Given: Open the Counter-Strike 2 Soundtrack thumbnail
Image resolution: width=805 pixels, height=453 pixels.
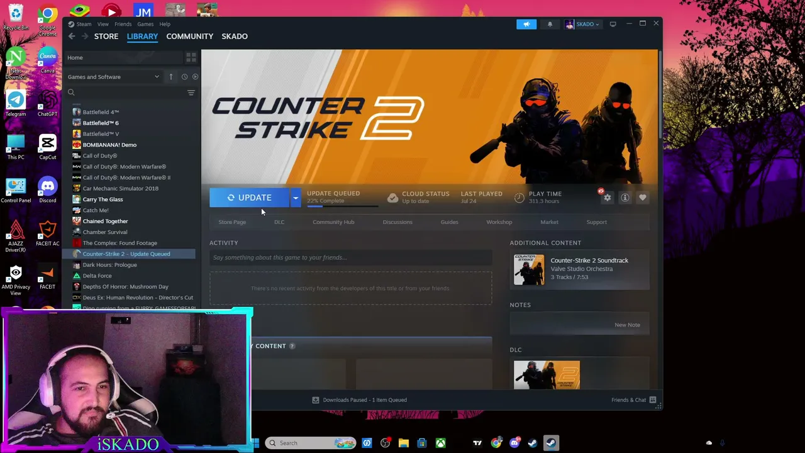Looking at the screenshot, I should point(529,269).
